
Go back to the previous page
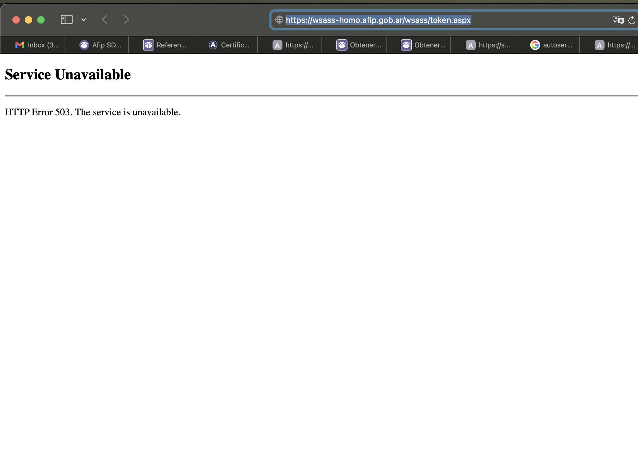pos(105,20)
